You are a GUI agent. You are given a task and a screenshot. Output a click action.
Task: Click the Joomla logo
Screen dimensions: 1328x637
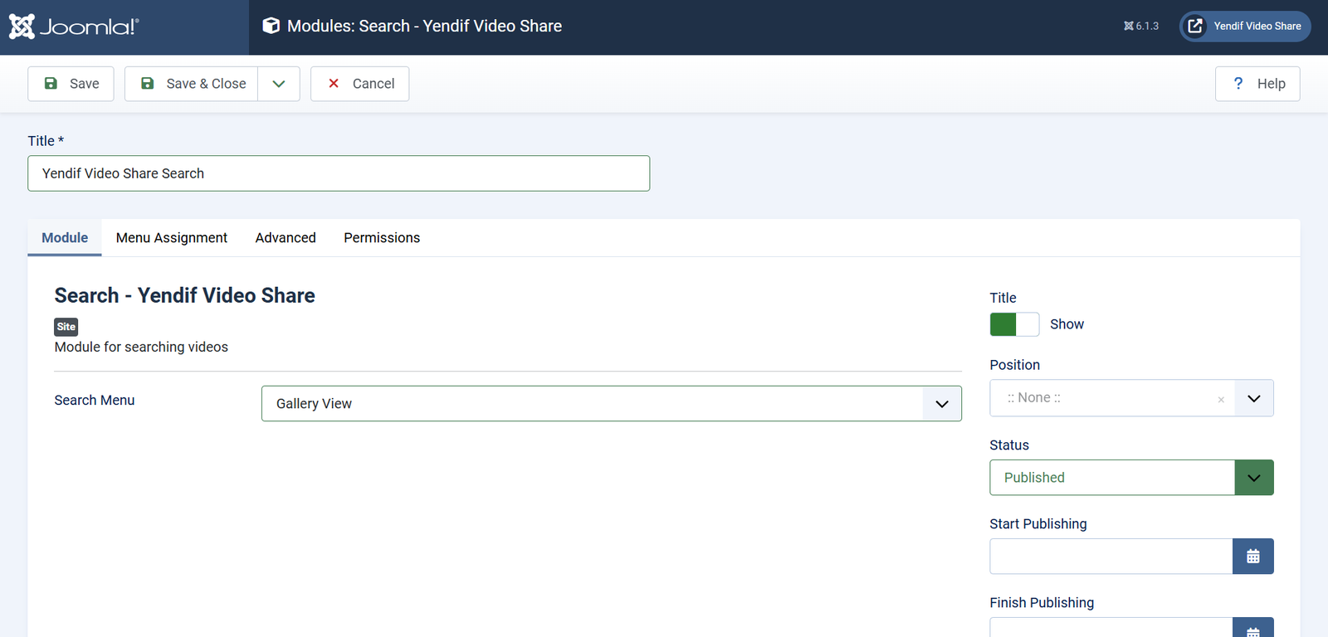74,27
